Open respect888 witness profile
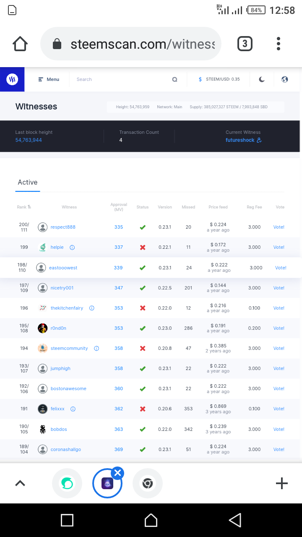Screen dimensions: 302x537 coord(63,227)
